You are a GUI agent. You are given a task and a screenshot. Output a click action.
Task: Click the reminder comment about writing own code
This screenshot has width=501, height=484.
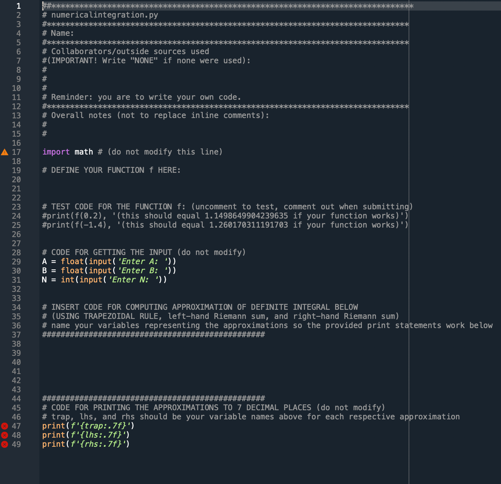coord(141,97)
